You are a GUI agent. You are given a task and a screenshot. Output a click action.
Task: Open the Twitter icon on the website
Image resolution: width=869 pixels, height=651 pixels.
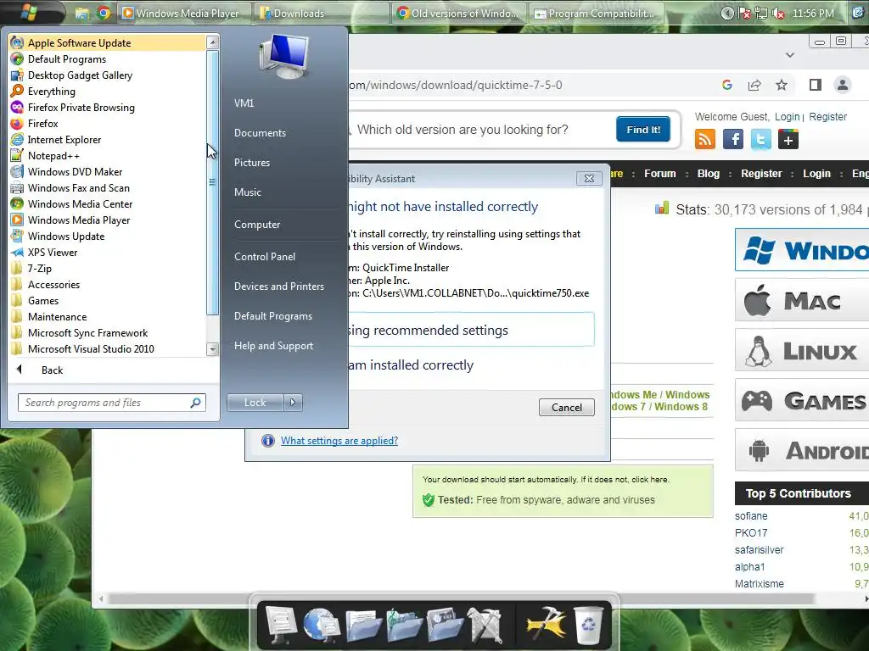click(x=760, y=139)
